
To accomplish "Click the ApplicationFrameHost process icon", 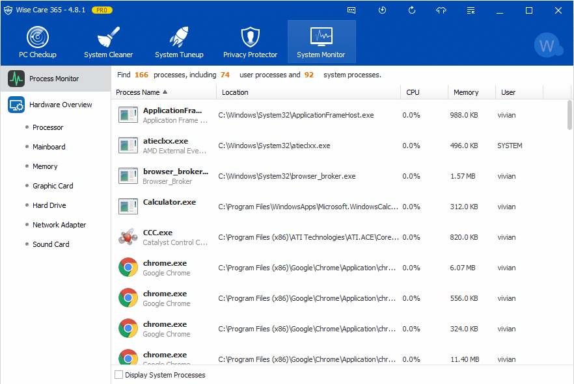I will 128,115.
